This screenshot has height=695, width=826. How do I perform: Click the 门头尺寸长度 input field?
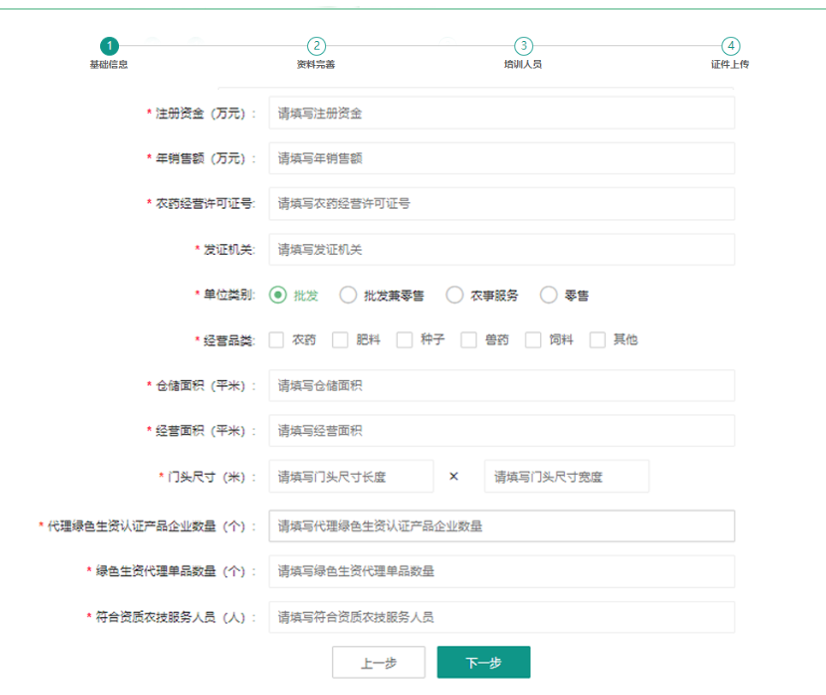[351, 477]
